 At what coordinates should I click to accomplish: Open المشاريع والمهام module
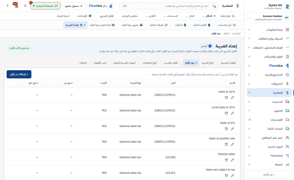tap(269, 75)
